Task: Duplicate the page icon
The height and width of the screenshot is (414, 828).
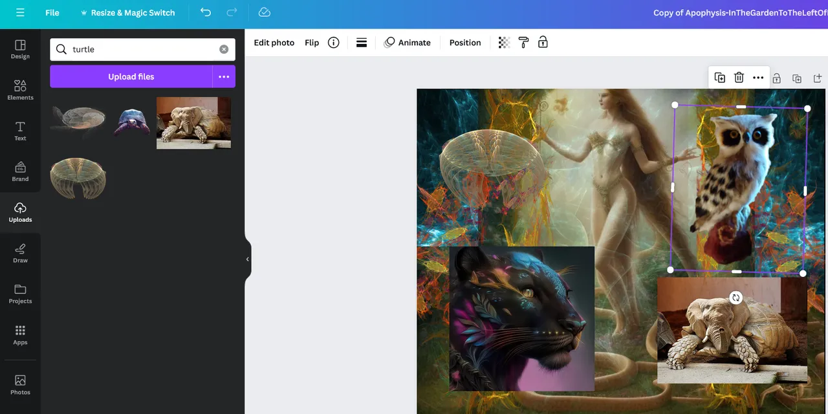Action: coord(797,78)
